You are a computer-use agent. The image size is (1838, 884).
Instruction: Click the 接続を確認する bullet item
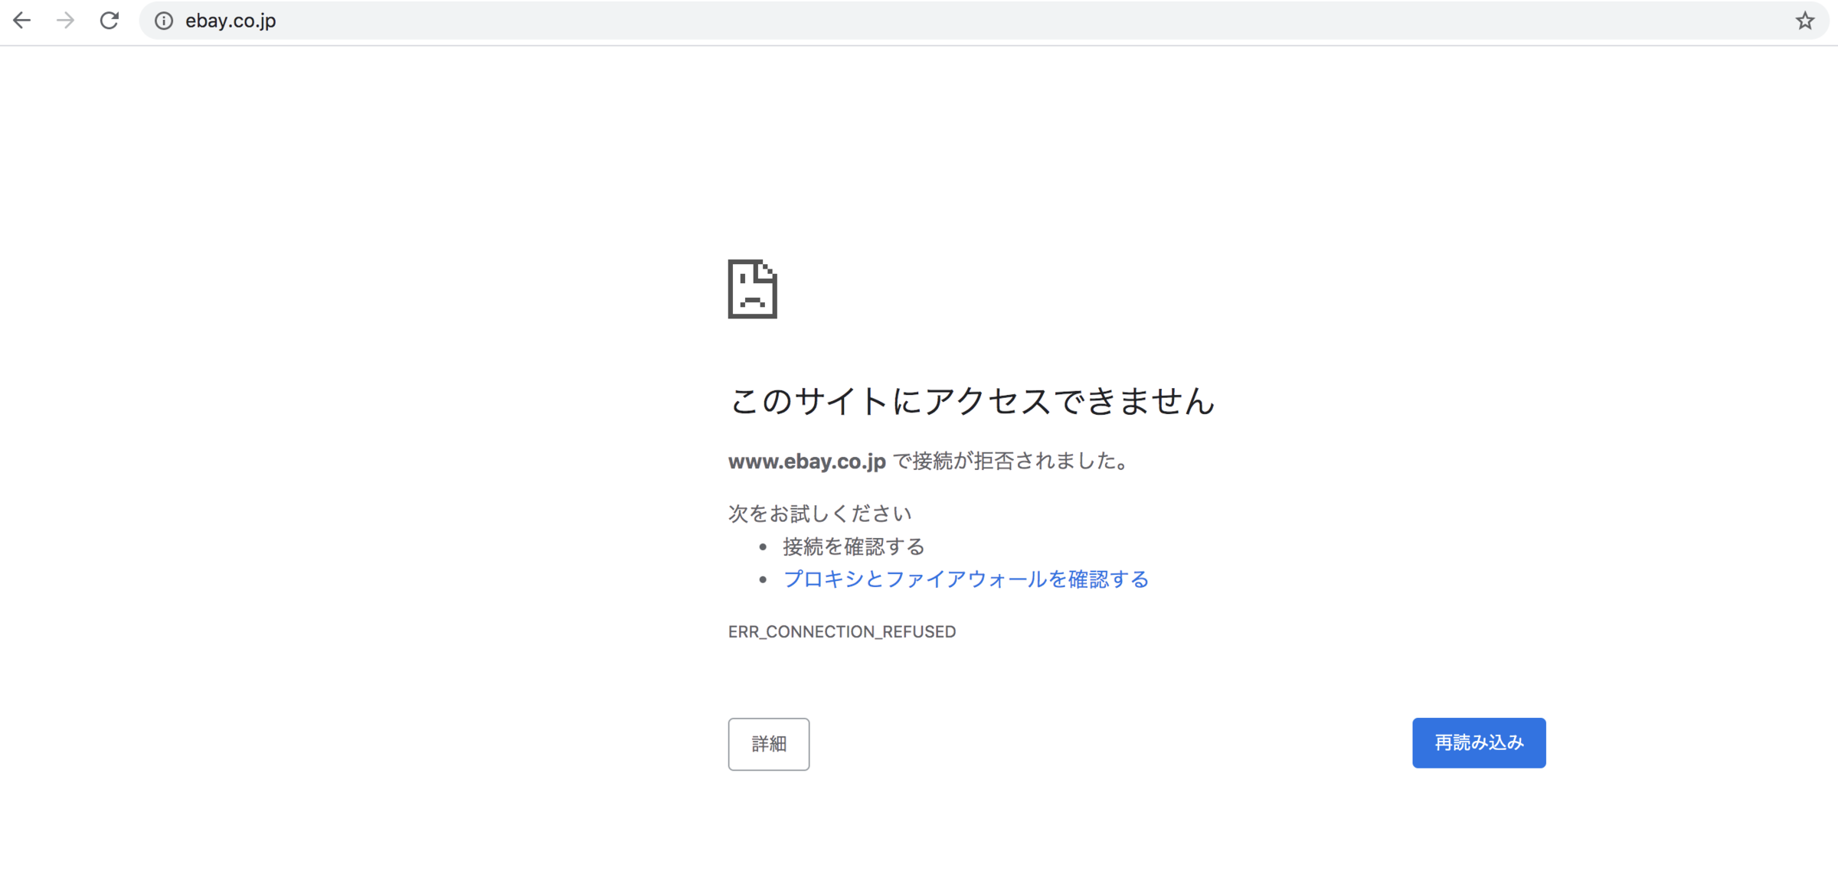pos(853,546)
